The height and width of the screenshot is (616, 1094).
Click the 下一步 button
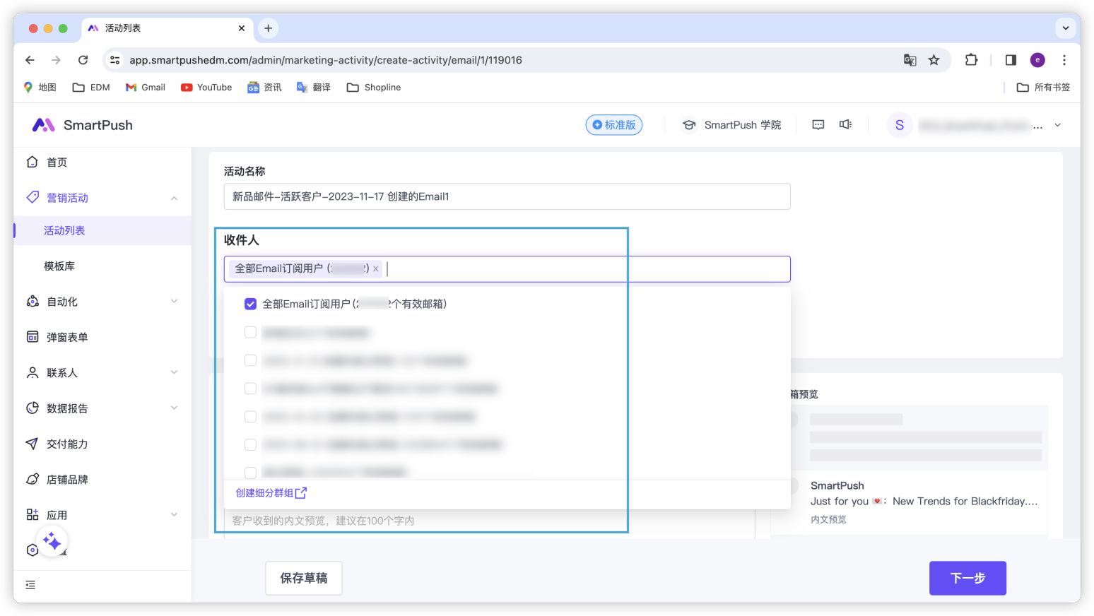[967, 578]
